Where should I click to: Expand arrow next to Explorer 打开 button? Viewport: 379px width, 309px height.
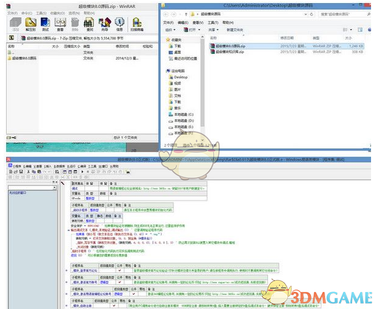tap(200, 30)
